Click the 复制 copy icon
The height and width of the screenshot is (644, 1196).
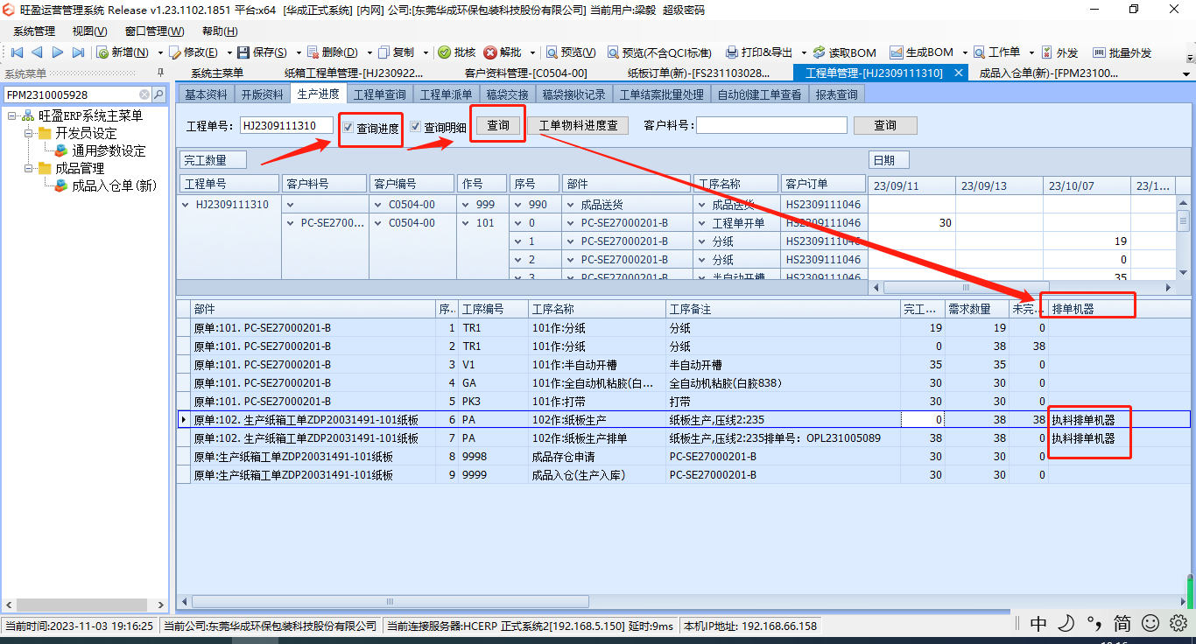pos(383,52)
